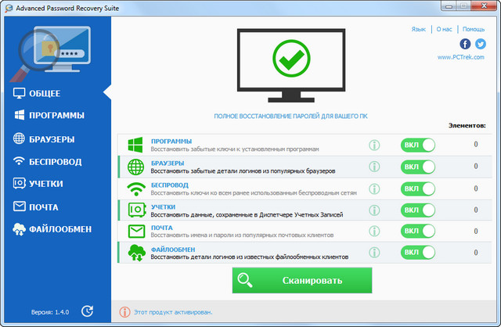Click the element count 0 in ФАЙЛООБМЕН row

point(476,252)
